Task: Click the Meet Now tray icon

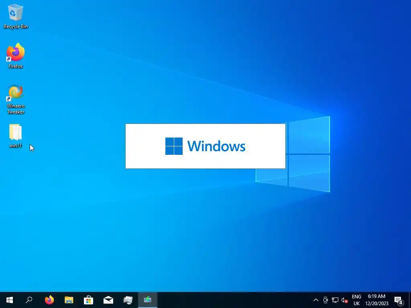Action: pyautogui.click(x=326, y=300)
